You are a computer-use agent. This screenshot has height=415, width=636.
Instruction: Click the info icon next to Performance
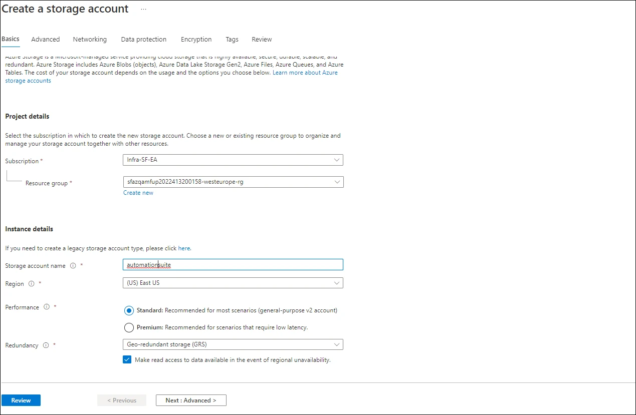point(47,307)
